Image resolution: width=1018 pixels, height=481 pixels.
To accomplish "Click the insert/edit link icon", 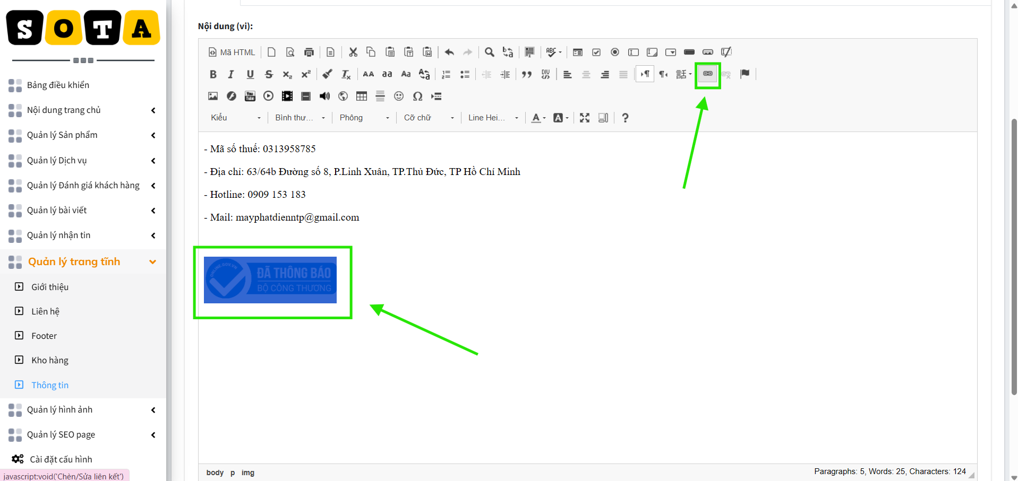I will [707, 74].
